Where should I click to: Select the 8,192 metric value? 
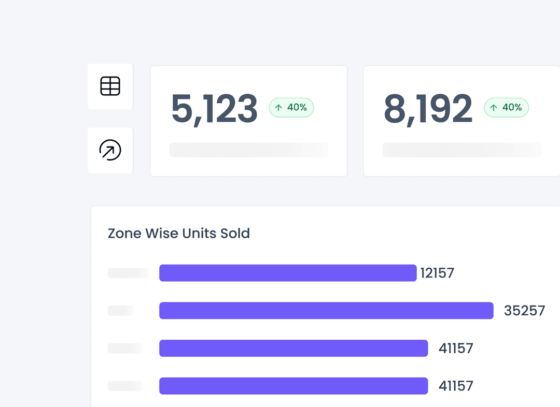[428, 107]
